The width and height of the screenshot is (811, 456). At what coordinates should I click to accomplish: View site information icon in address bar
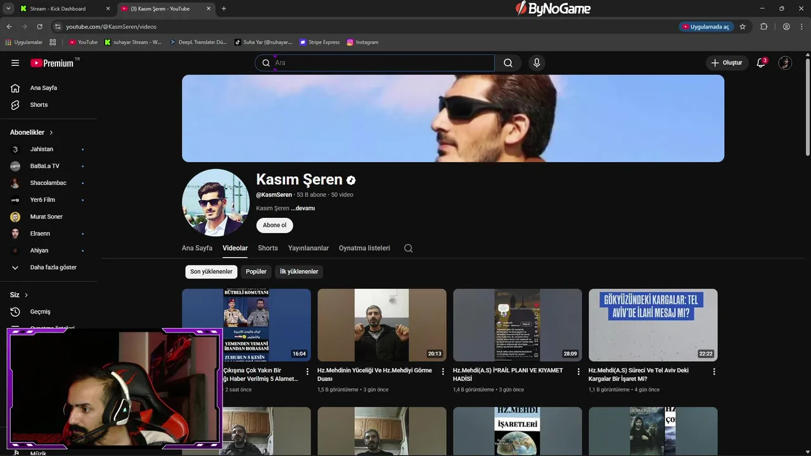tap(58, 27)
